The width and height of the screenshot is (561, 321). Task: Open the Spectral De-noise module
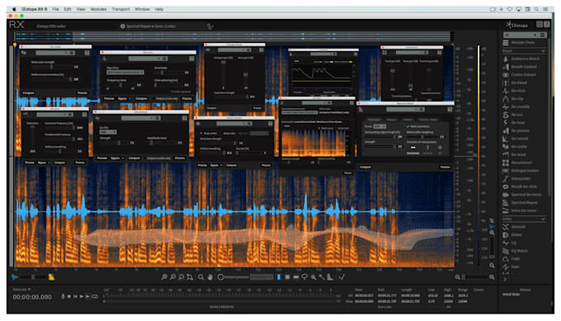coord(522,195)
